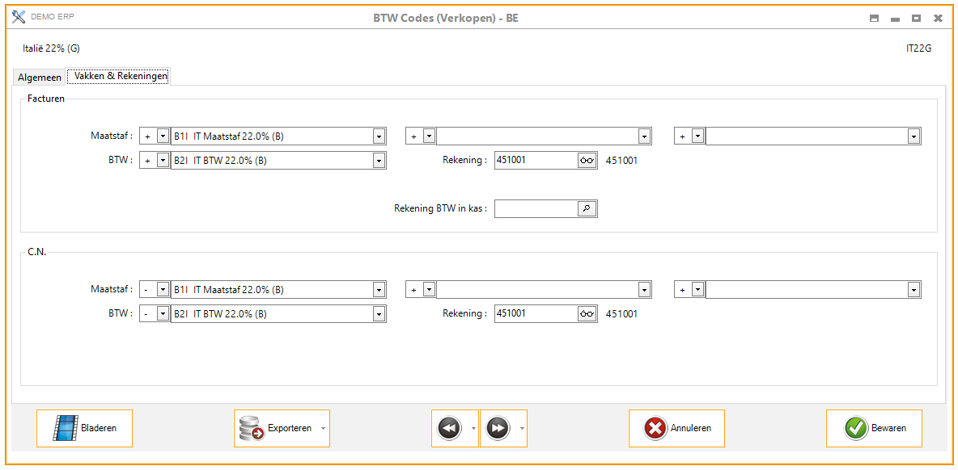Image resolution: width=958 pixels, height=470 pixels.
Task: Go to previous record with rewind button
Action: click(449, 428)
